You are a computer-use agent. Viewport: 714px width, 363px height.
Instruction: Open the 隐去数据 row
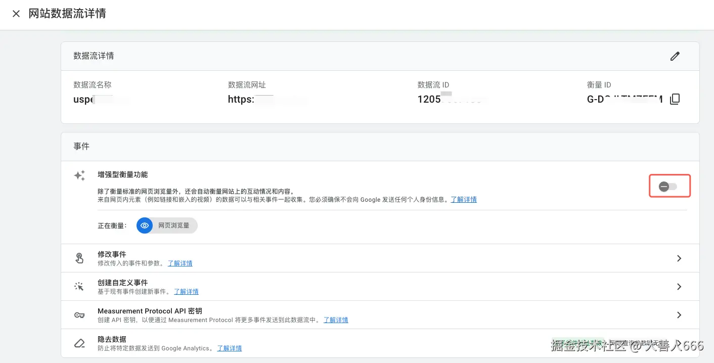point(380,343)
